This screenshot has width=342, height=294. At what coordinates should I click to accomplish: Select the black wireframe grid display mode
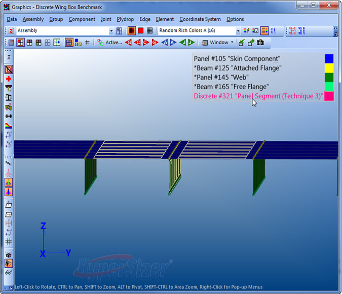coord(149,30)
